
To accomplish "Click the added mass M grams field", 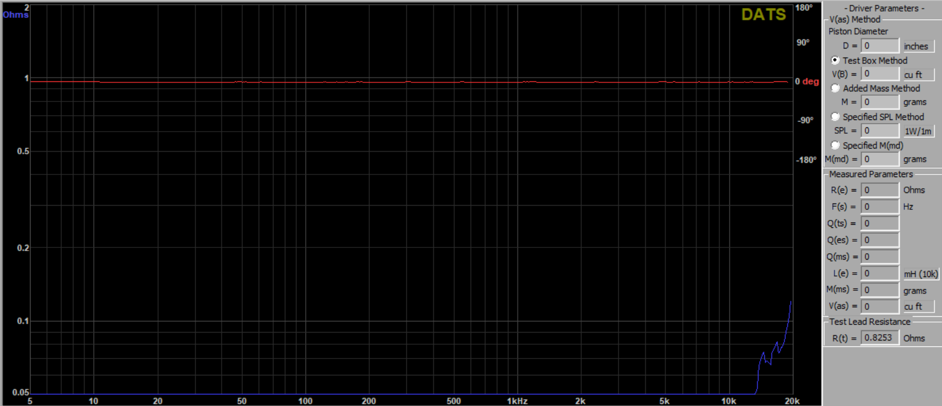I will [x=880, y=102].
